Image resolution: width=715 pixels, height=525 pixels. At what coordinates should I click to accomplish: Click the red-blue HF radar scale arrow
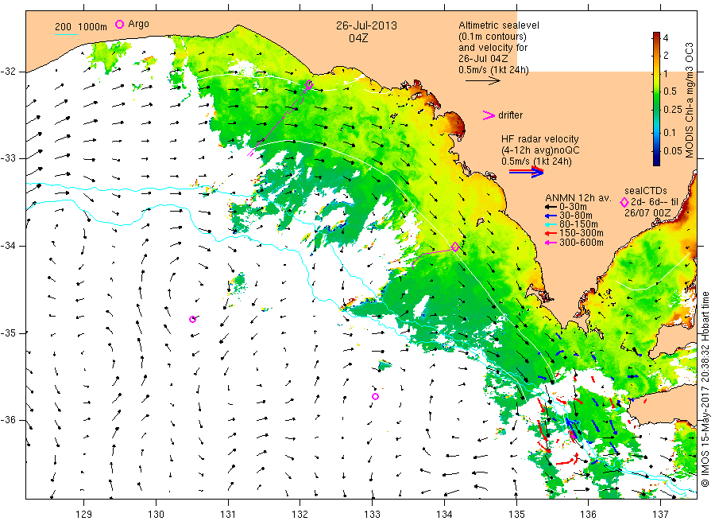[x=526, y=172]
